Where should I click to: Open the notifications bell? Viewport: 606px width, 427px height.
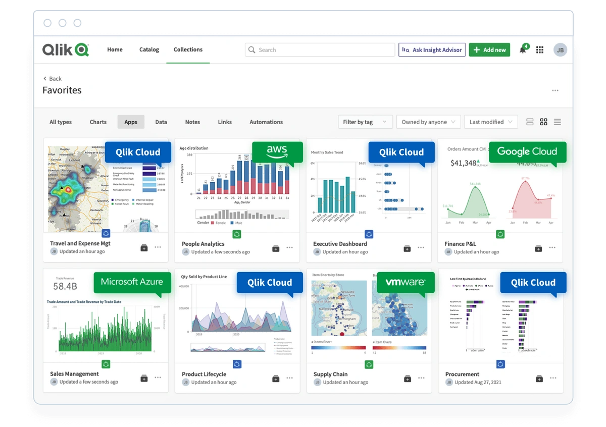(x=523, y=50)
